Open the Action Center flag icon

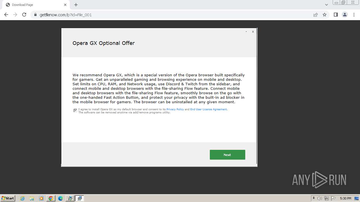pyautogui.click(x=333, y=198)
